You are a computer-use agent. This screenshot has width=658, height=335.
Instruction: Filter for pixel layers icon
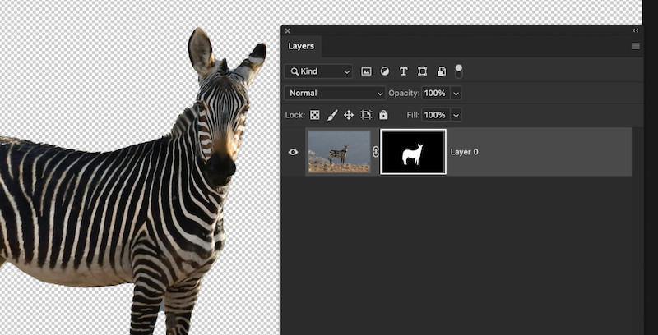coord(366,71)
